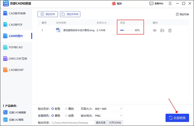Open the 客服中心 support center
The height and width of the screenshot is (126, 194).
156,4
